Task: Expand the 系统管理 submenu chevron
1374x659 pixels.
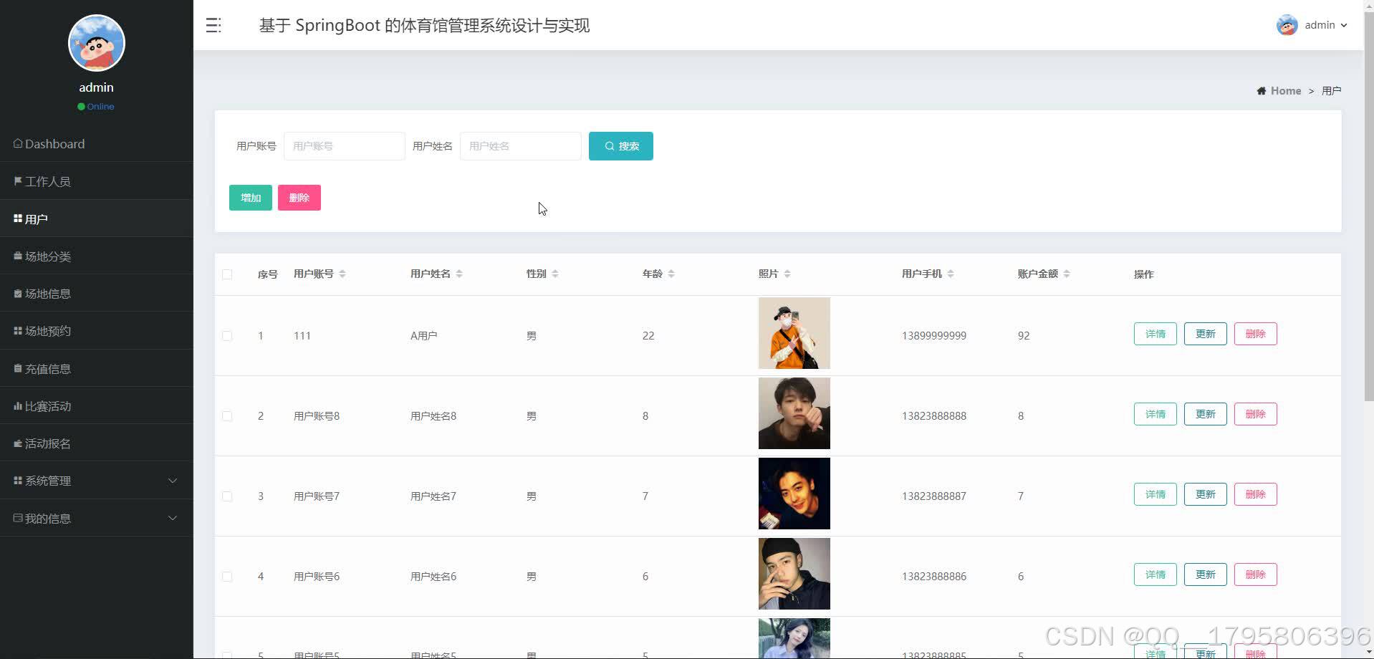Action: [173, 481]
